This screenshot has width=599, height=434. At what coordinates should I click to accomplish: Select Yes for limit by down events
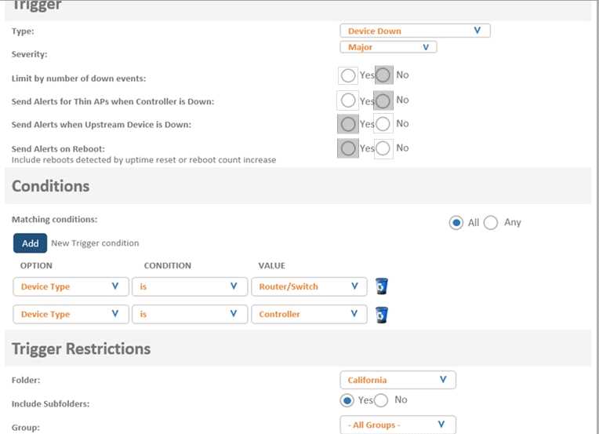click(349, 75)
